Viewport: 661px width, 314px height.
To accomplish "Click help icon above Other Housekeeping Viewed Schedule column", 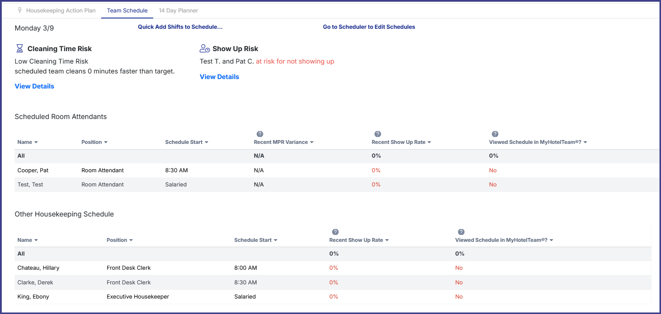I will tap(461, 232).
